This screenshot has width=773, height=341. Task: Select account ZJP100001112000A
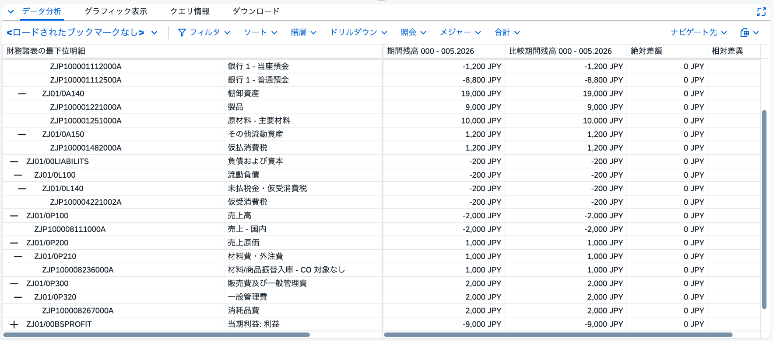86,66
